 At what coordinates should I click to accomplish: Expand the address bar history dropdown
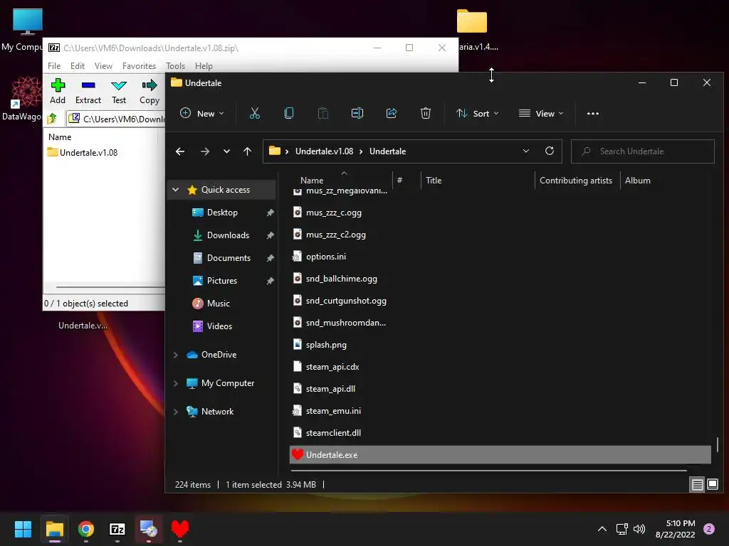526,151
